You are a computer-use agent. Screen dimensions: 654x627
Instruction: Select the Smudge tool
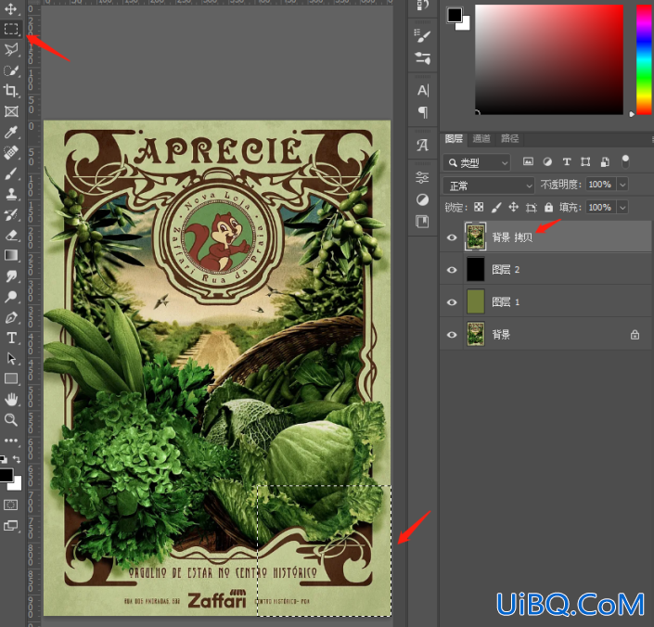[11, 276]
